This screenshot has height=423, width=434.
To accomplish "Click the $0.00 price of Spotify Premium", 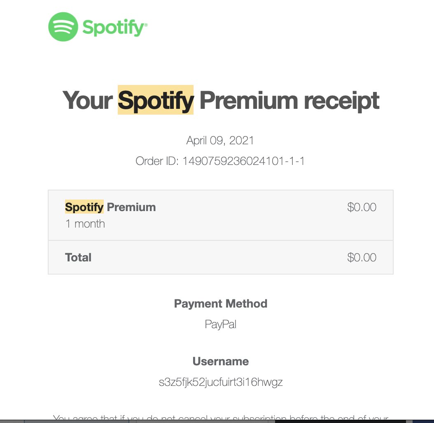I will coord(362,207).
